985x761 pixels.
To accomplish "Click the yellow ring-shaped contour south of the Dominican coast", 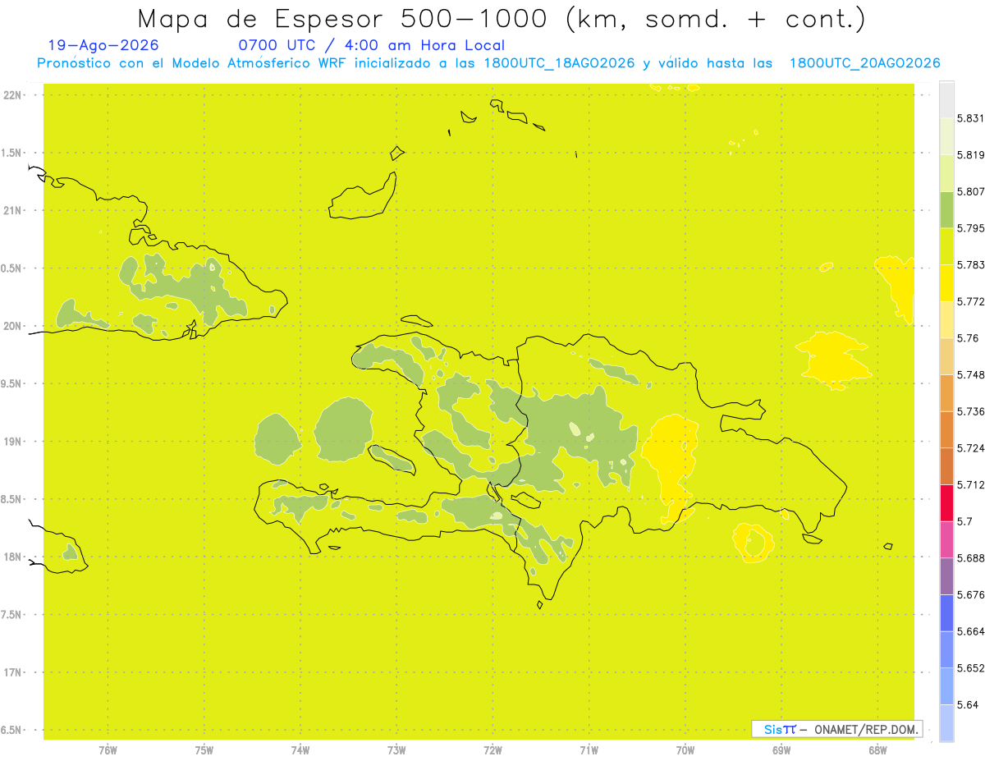I will [x=753, y=543].
